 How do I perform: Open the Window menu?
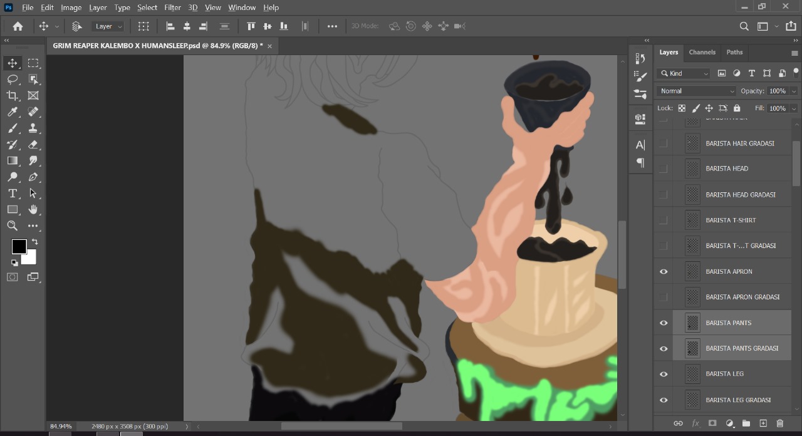tap(242, 8)
